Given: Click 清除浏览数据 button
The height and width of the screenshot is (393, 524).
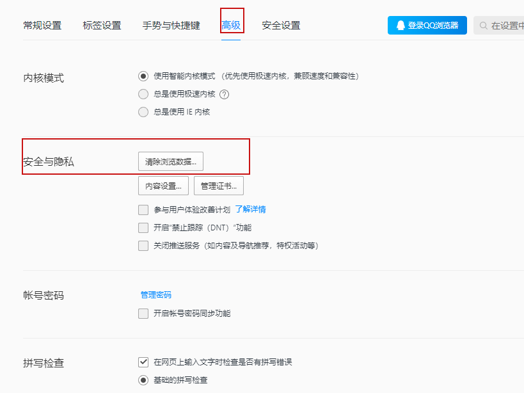Looking at the screenshot, I should click(171, 162).
